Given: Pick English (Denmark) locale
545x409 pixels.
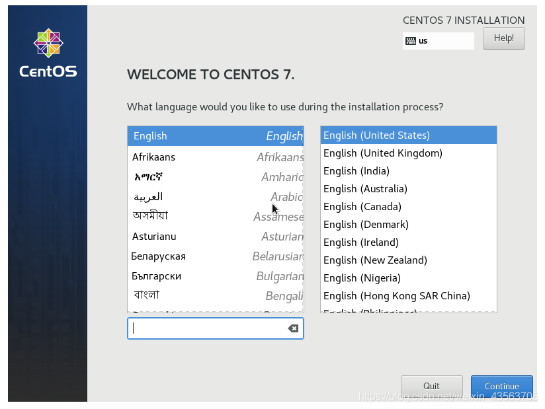Looking at the screenshot, I should (x=408, y=224).
